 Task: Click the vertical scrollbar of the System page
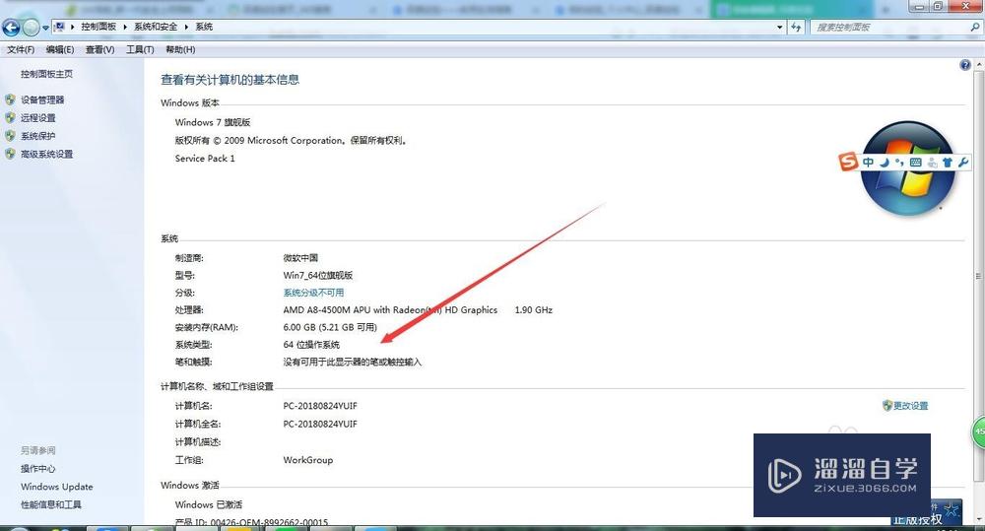point(978,277)
